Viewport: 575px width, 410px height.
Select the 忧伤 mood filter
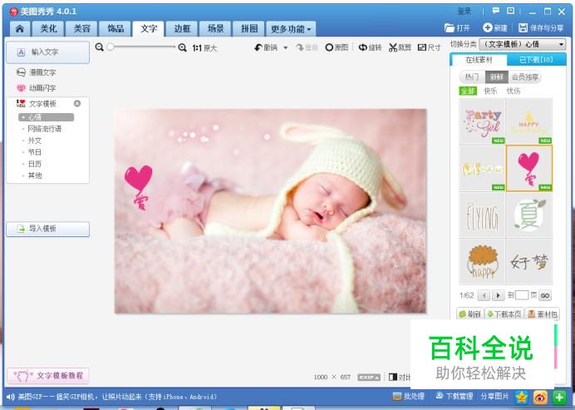514,91
